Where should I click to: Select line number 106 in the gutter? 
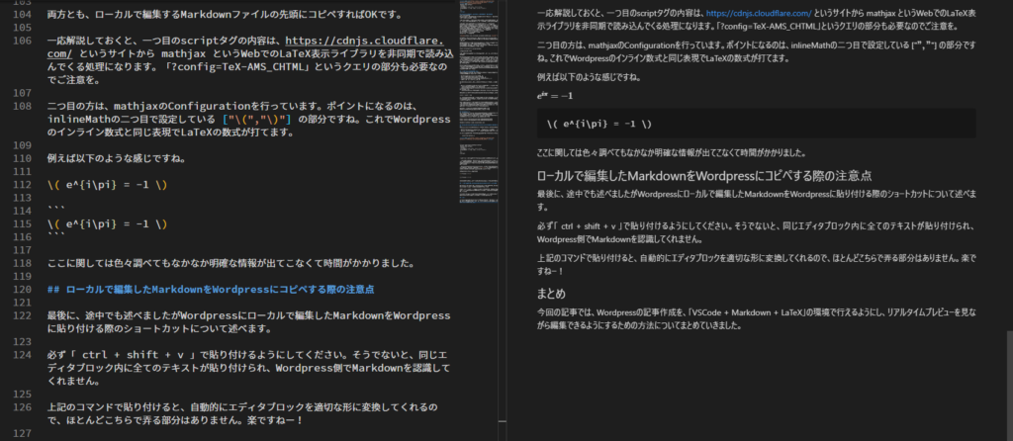22,41
